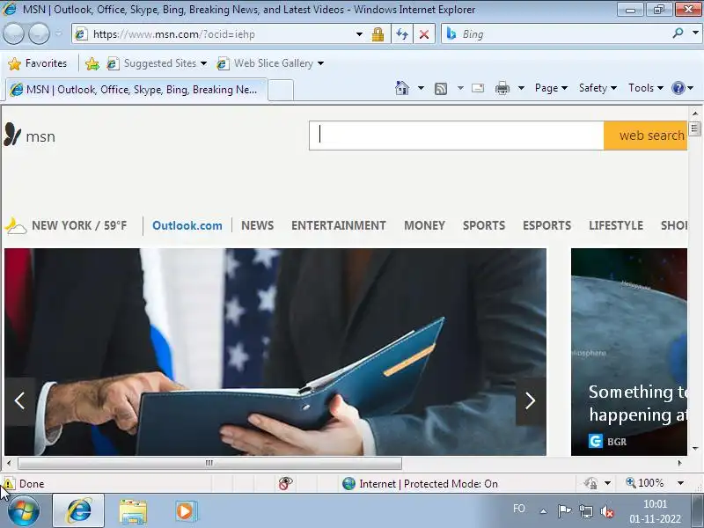
Task: Click the MSN web search text field
Action: 456,136
